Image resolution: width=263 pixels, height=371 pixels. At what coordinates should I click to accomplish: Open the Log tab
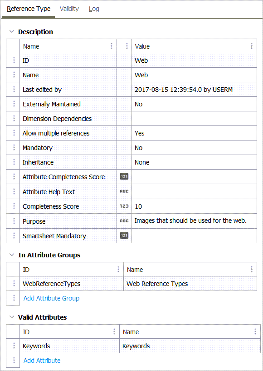coord(94,9)
